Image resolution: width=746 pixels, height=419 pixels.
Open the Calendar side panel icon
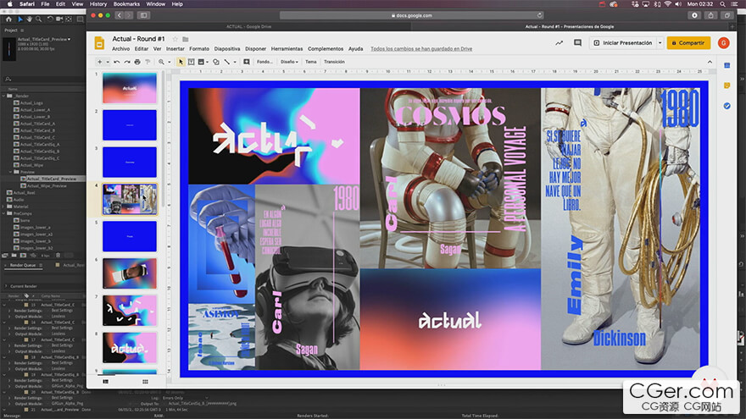(727, 65)
